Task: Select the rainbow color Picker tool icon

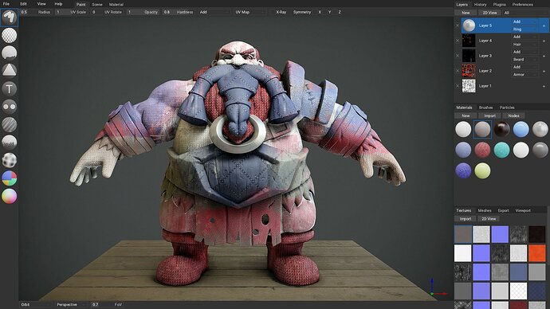Action: (x=9, y=196)
